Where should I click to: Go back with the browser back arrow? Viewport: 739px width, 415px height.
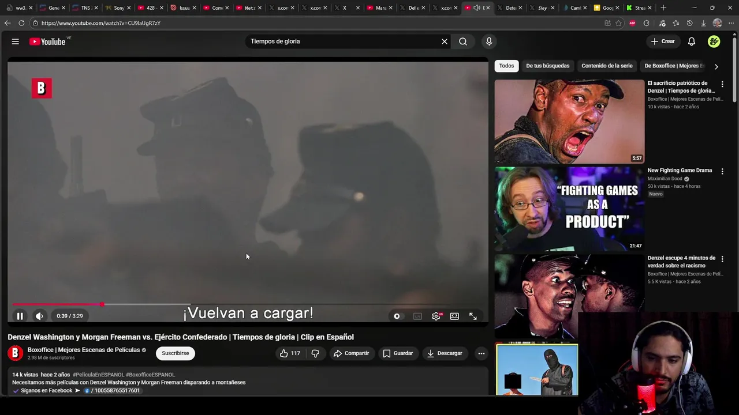pyautogui.click(x=8, y=23)
